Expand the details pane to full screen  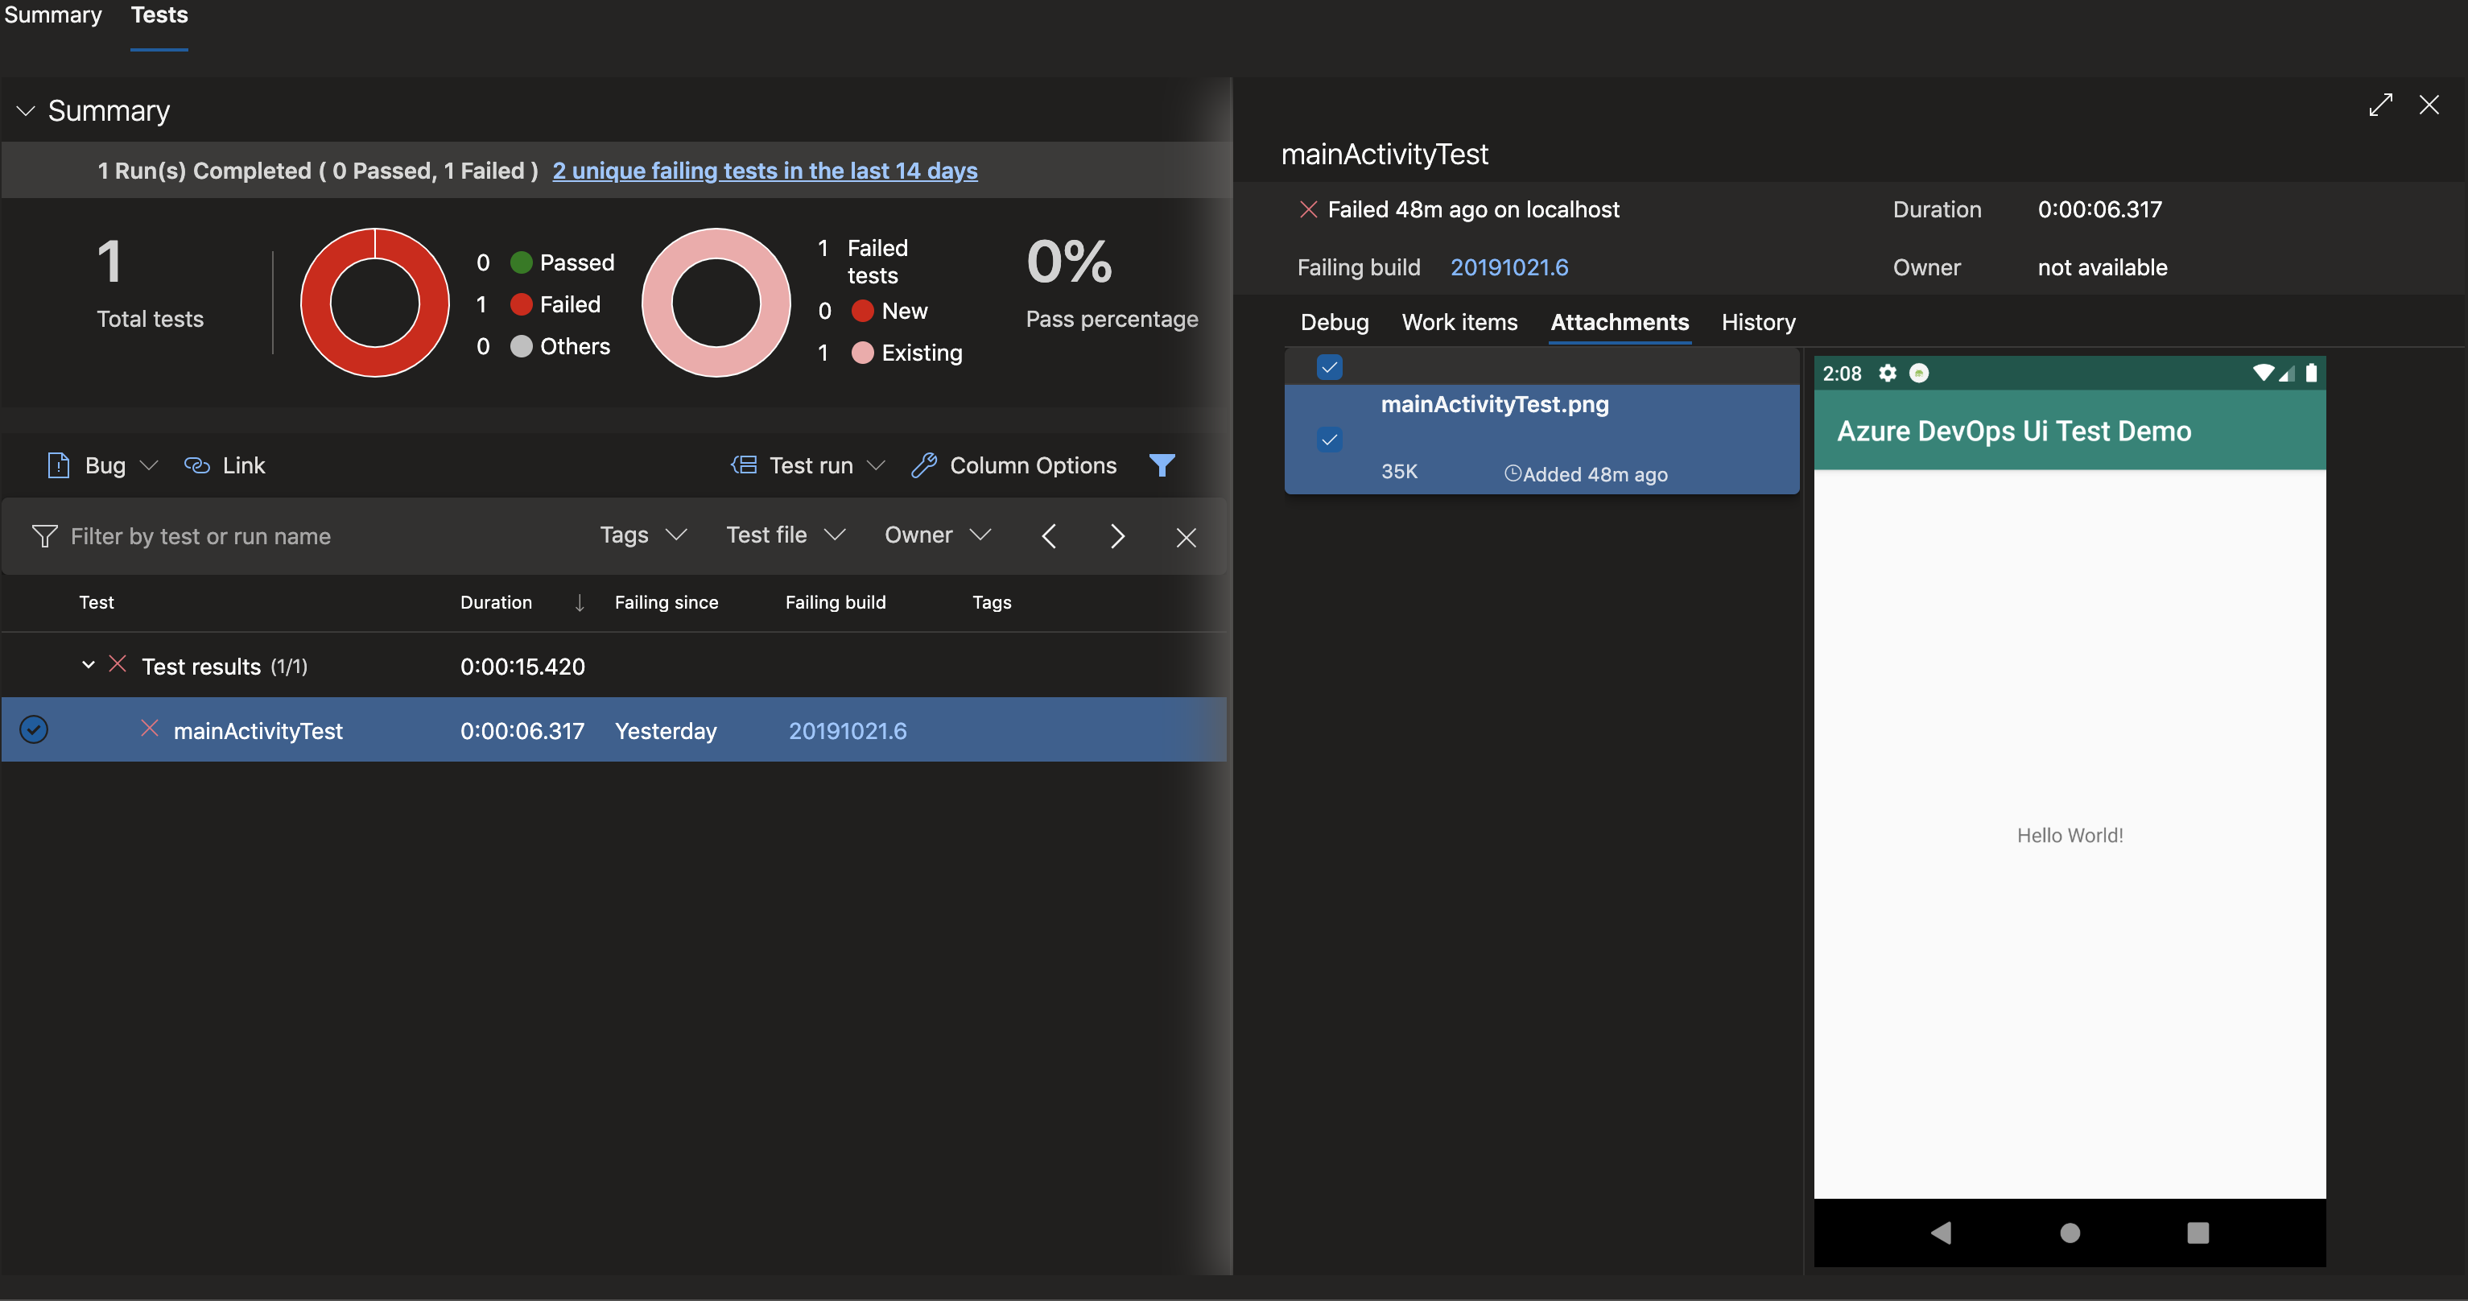click(x=2382, y=105)
